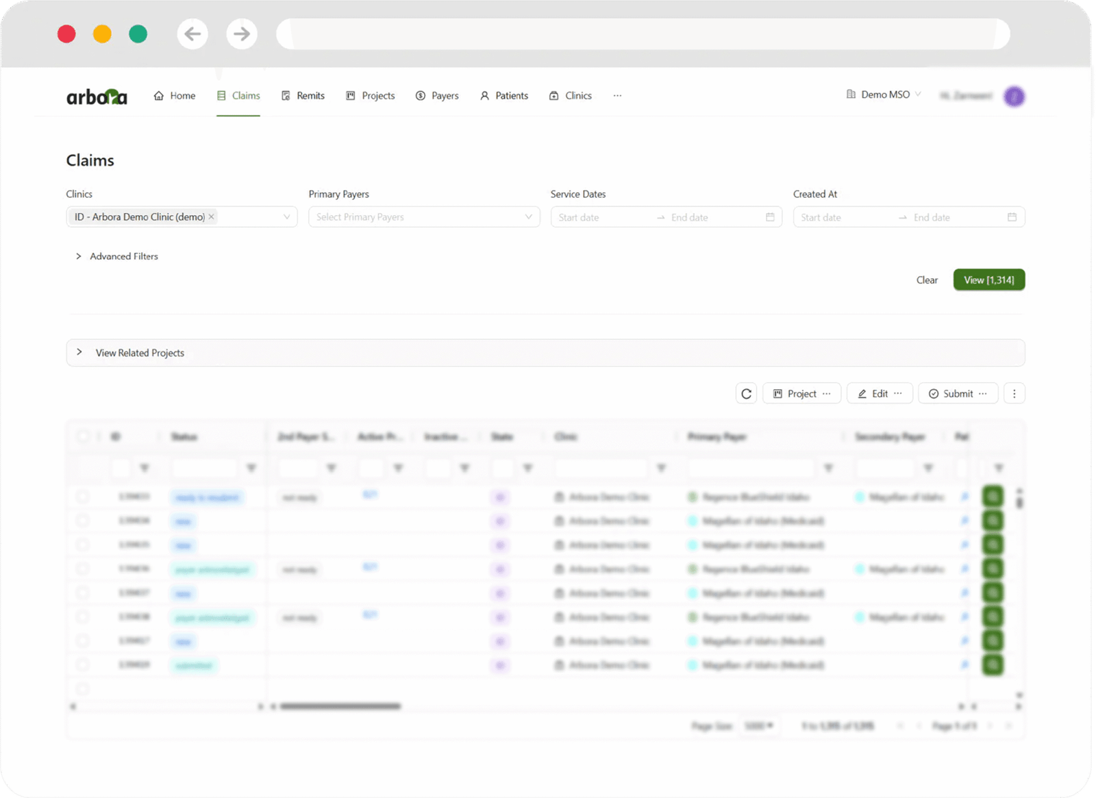
Task: Click the Status column filter icon
Action: [251, 468]
